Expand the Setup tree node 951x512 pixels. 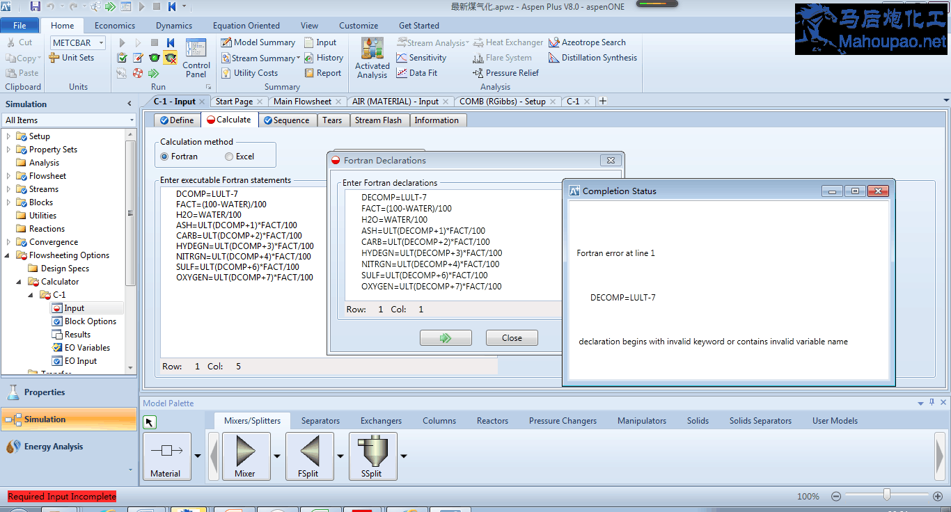tap(8, 136)
